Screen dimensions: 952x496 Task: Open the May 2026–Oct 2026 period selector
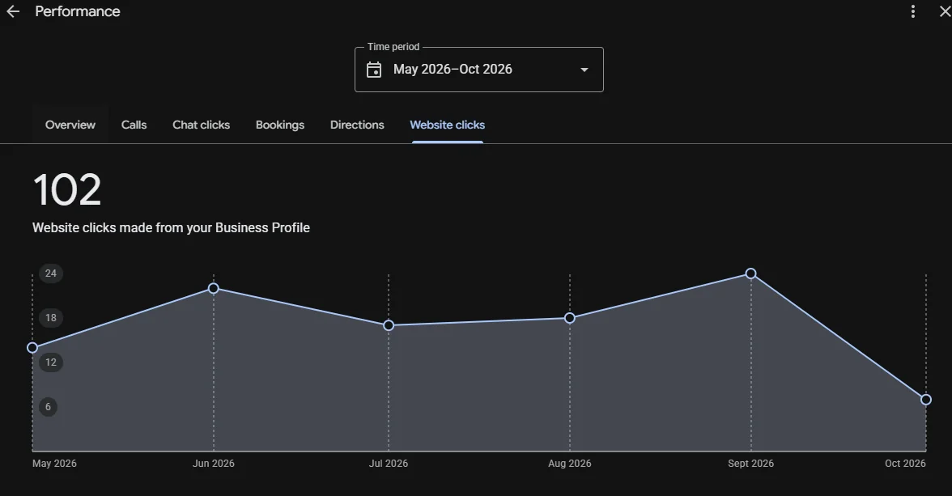click(479, 70)
